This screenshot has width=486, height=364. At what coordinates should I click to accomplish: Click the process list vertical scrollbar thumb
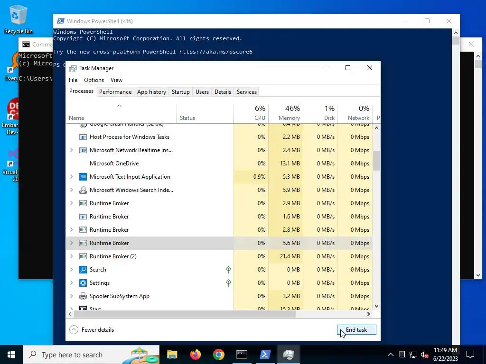pyautogui.click(x=376, y=161)
